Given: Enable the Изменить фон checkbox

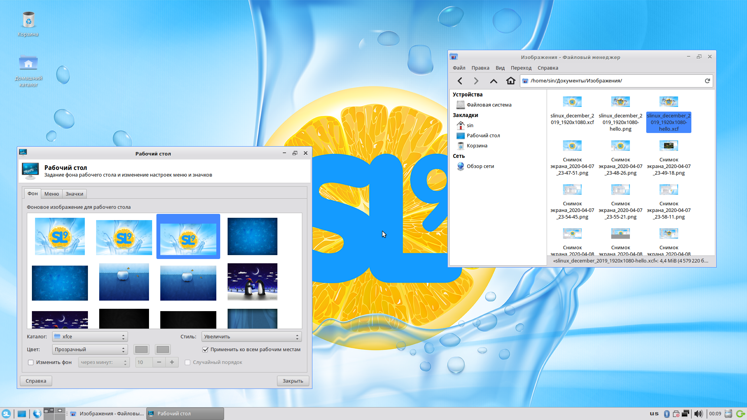Looking at the screenshot, I should click(x=31, y=362).
